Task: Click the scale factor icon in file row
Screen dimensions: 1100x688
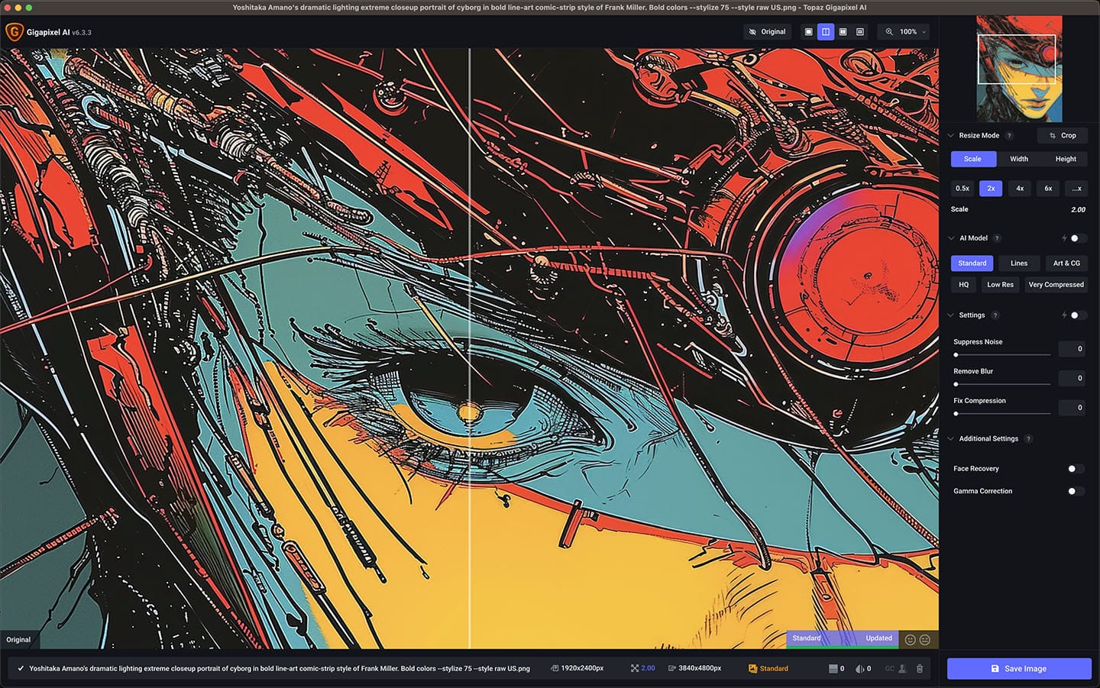Action: [x=635, y=669]
